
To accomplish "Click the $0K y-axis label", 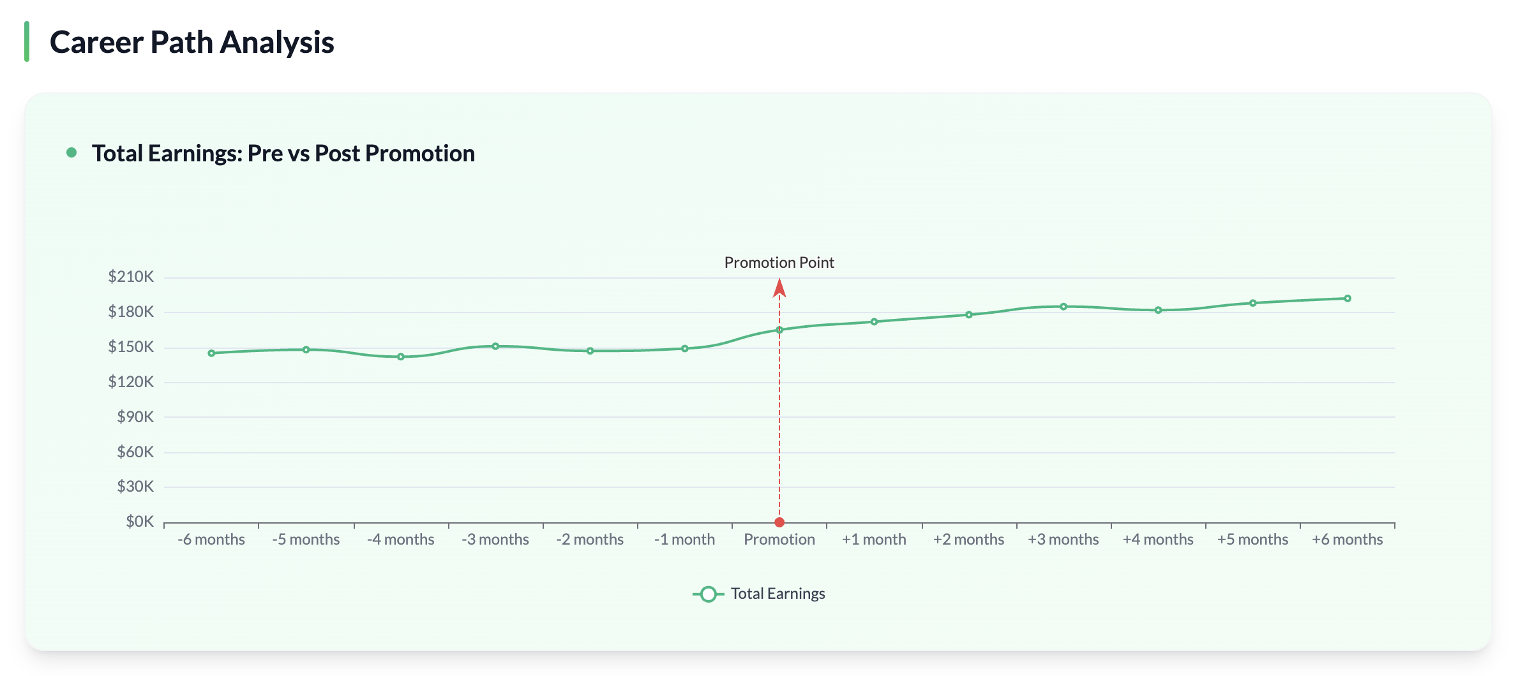I will pyautogui.click(x=140, y=522).
